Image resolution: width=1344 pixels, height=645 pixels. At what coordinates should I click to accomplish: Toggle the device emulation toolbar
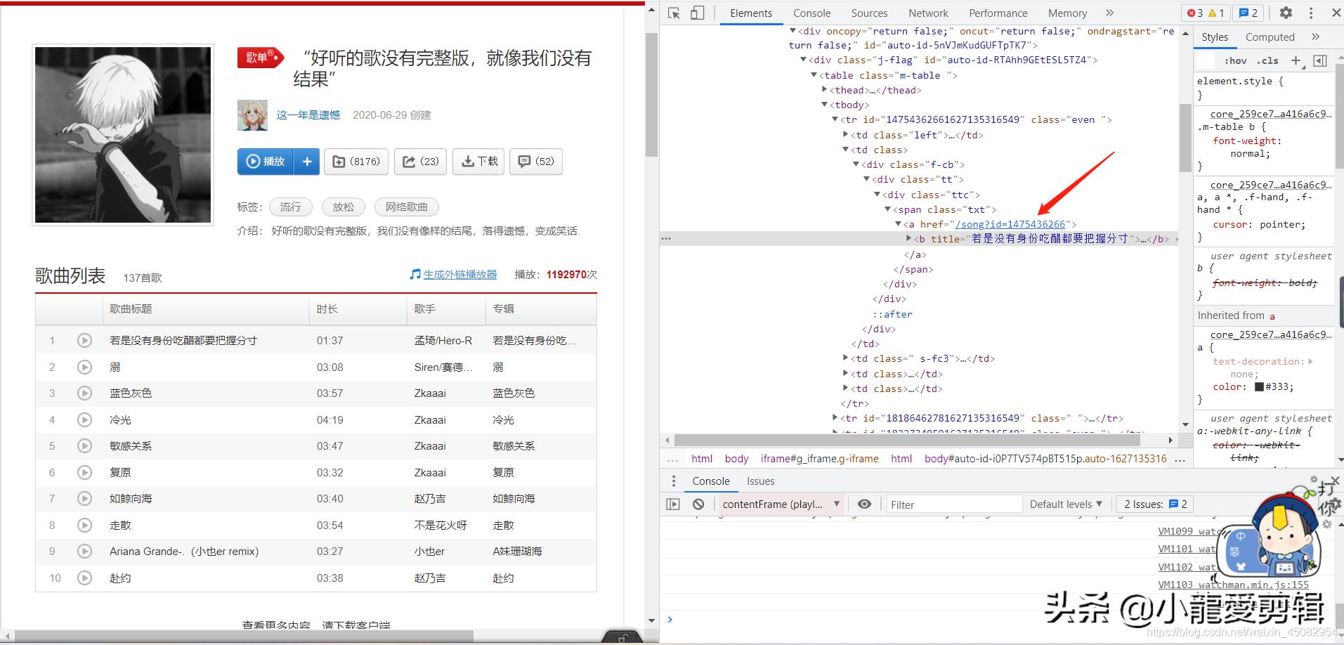coord(696,13)
